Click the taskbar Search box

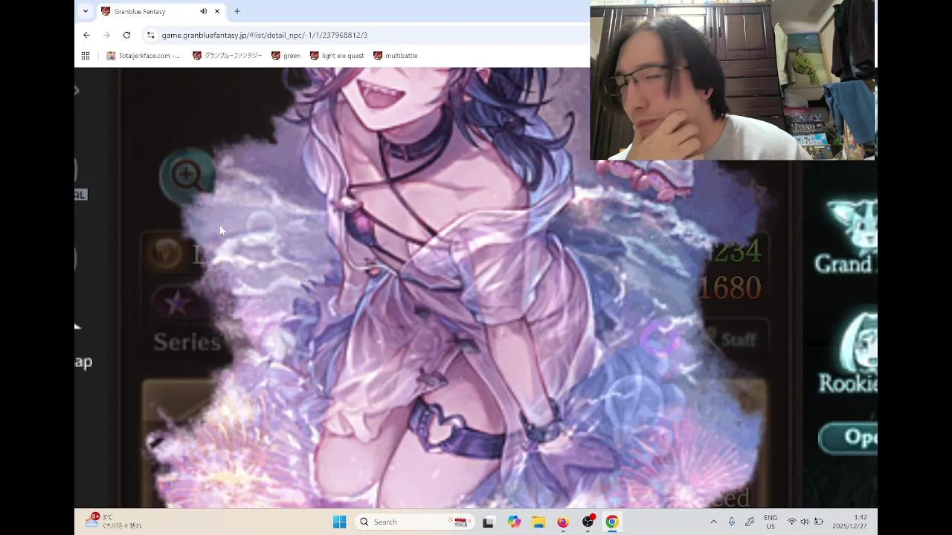[x=414, y=522]
